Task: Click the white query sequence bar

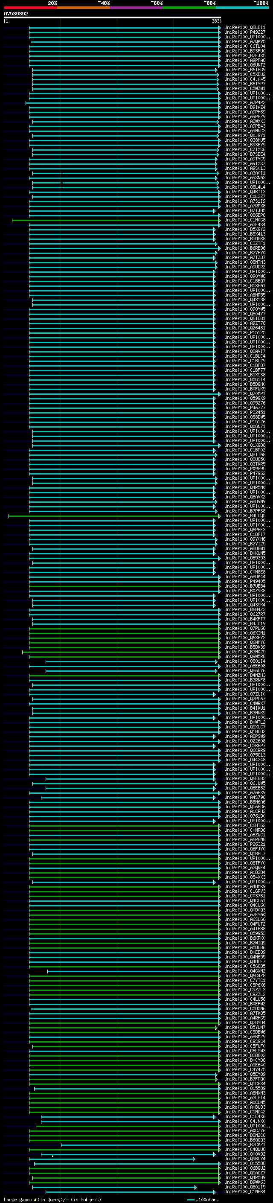Action: (x=113, y=18)
